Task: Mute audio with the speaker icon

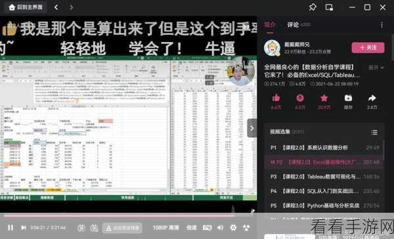Action: pos(220,228)
